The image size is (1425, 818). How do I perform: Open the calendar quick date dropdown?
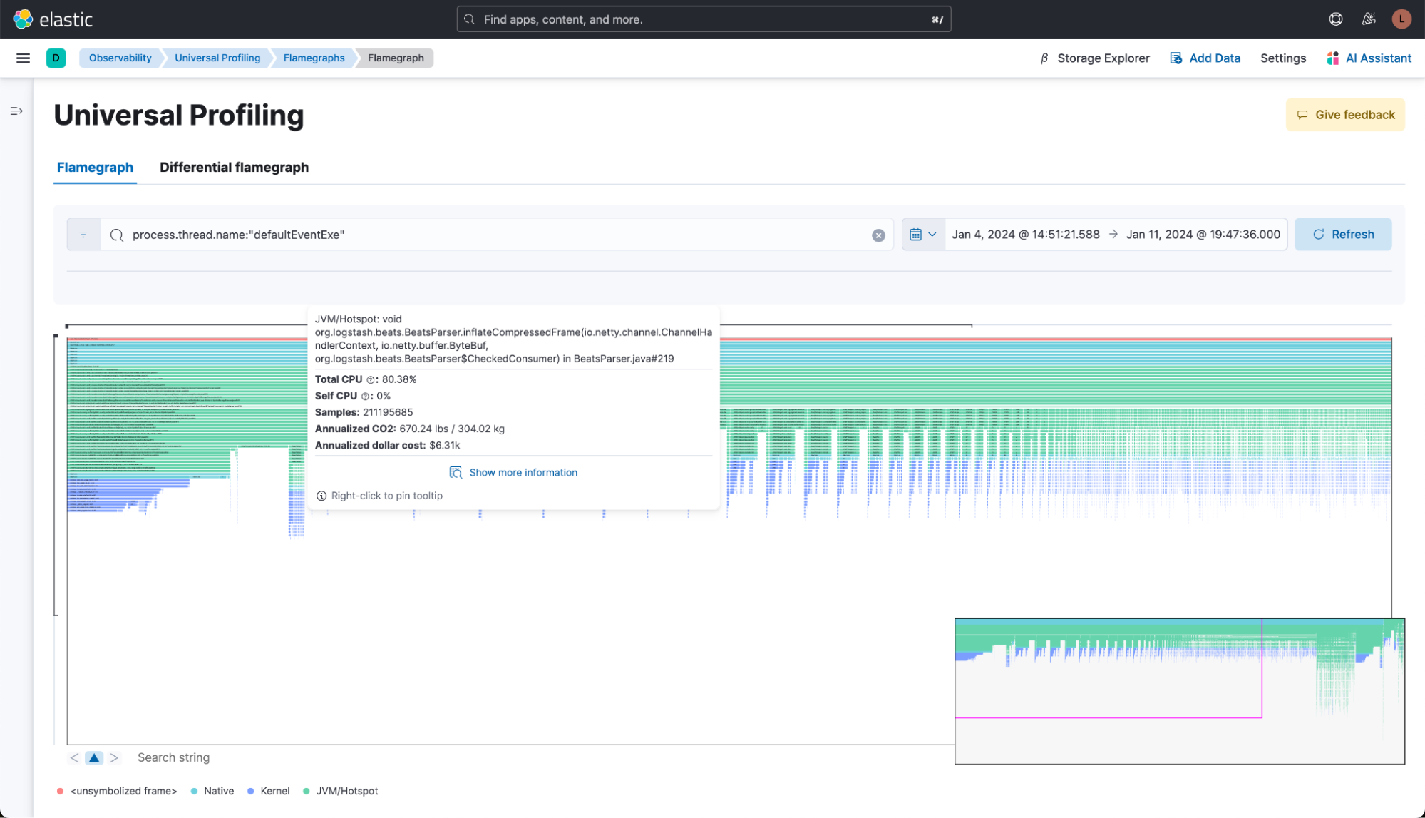click(922, 235)
